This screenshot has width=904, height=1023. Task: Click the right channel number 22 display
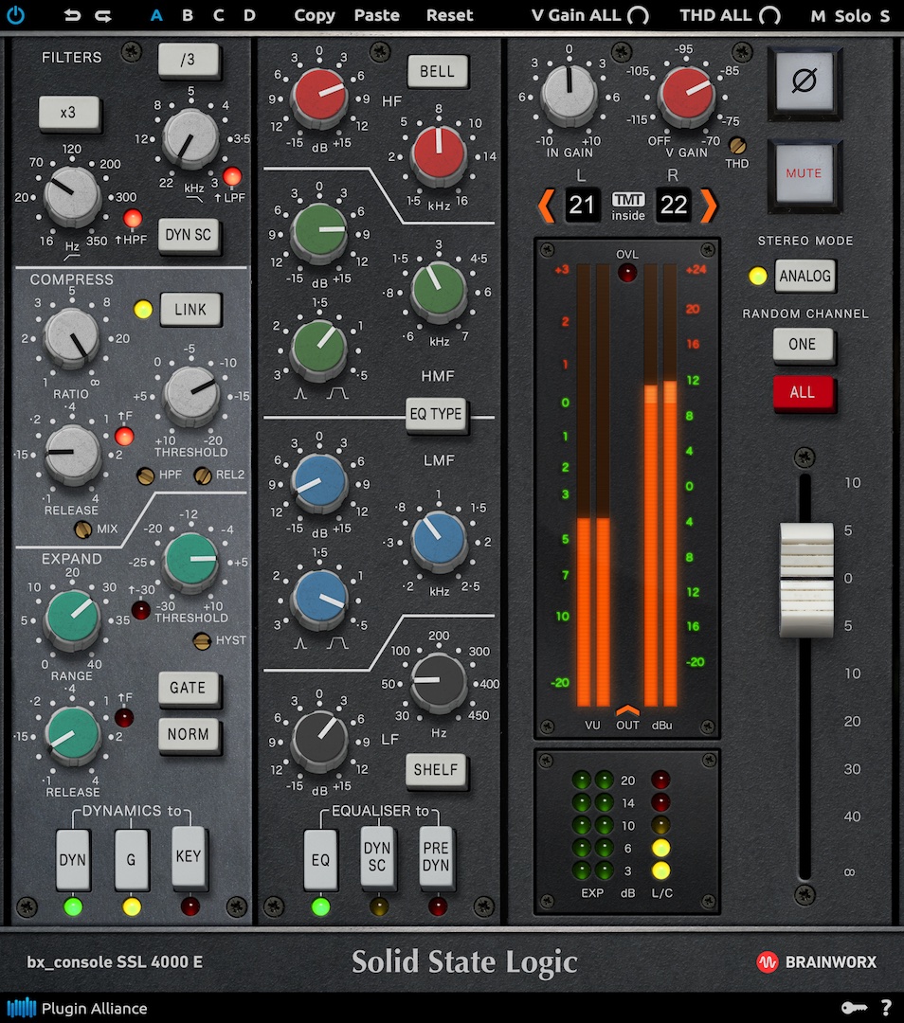coord(673,206)
